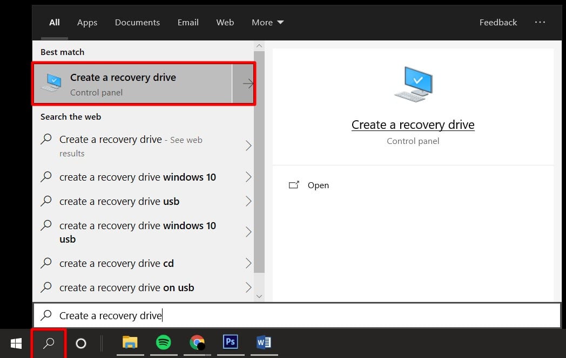The height and width of the screenshot is (358, 566).
Task: Click the Windows Start button
Action: click(16, 343)
